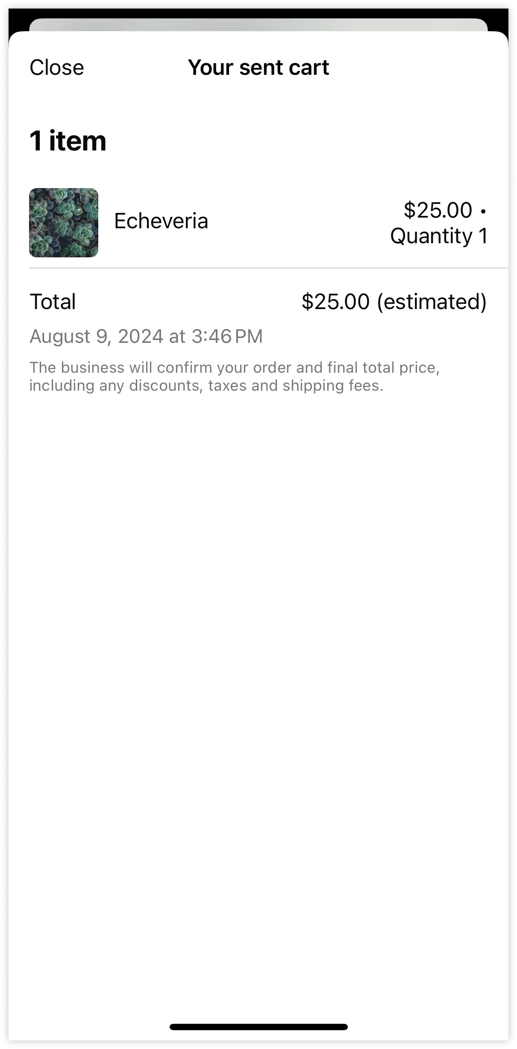Screen dimensions: 517x1049
Task: Tap the divider line below the Echeveria row
Action: pos(268,268)
